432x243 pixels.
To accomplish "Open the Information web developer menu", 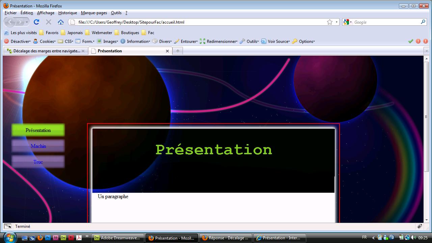I will click(135, 42).
